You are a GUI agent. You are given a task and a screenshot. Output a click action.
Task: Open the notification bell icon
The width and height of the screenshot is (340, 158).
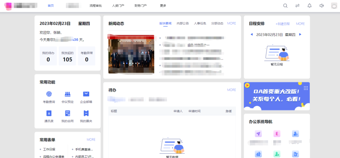coord(309,6)
